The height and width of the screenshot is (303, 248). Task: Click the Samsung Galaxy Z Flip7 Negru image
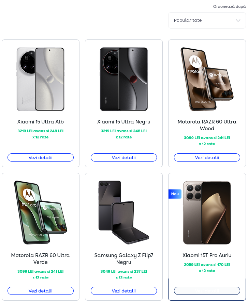[124, 213]
